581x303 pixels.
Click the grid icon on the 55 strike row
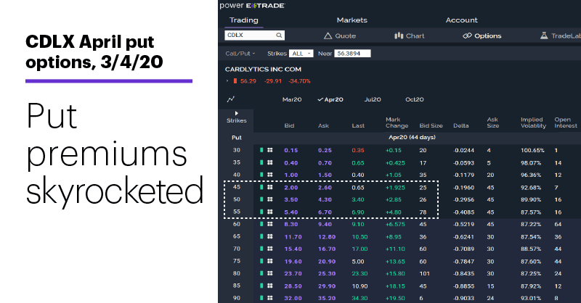pos(269,212)
